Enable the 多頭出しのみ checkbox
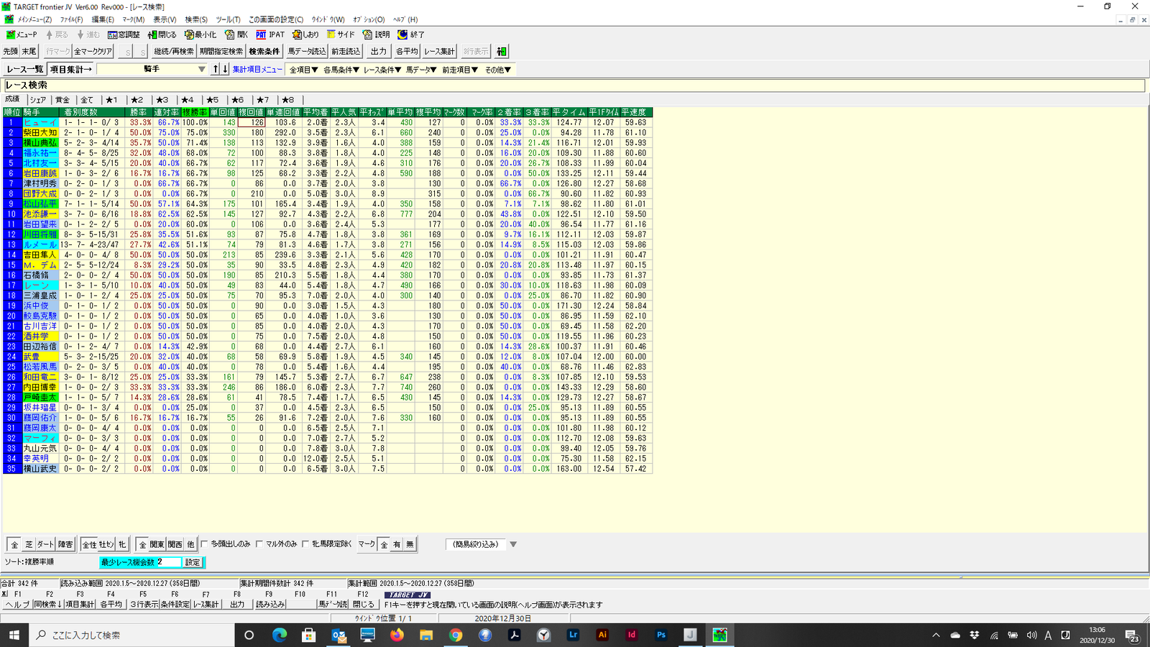The image size is (1150, 647). [205, 544]
